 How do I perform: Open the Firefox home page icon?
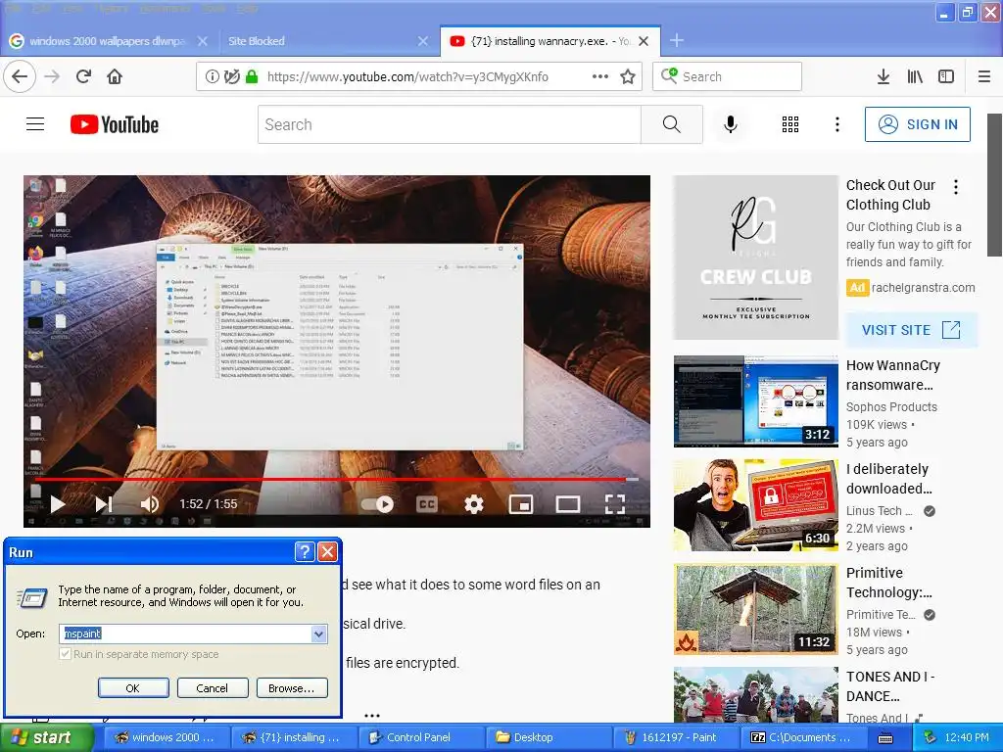click(x=115, y=76)
